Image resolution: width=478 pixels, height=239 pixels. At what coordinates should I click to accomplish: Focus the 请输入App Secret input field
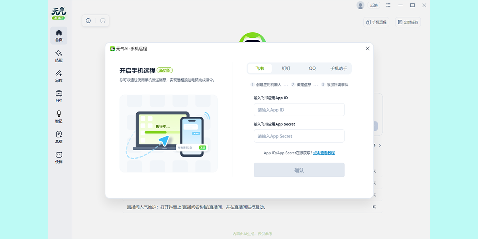point(299,136)
